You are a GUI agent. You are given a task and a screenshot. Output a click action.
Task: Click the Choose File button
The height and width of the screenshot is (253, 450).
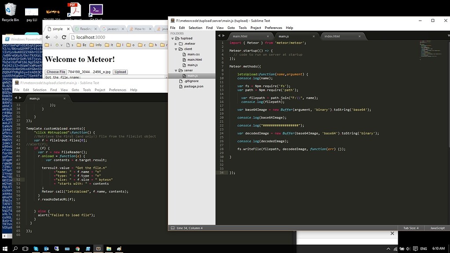point(56,72)
